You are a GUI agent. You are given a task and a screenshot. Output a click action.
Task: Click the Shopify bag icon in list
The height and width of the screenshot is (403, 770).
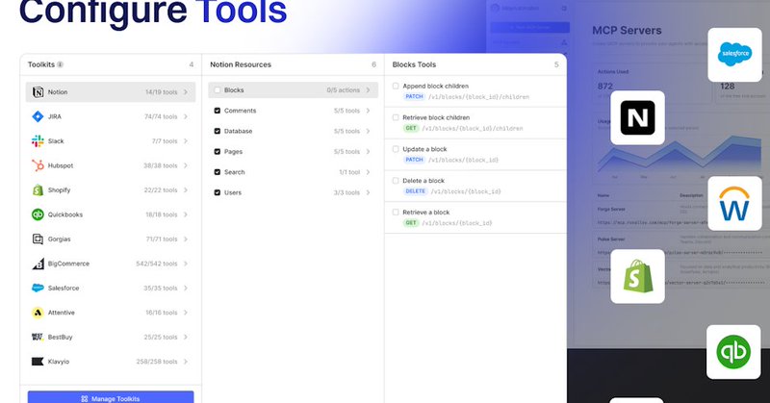click(x=38, y=190)
